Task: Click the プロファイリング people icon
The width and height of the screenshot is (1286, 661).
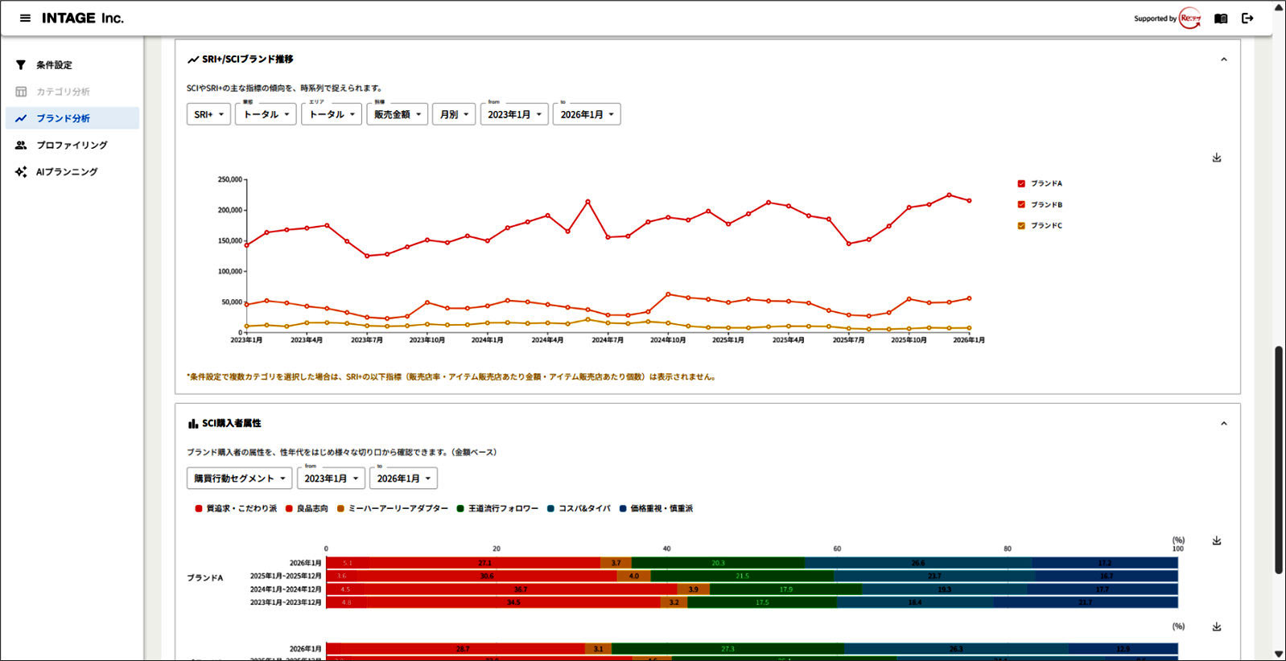Action: click(21, 146)
